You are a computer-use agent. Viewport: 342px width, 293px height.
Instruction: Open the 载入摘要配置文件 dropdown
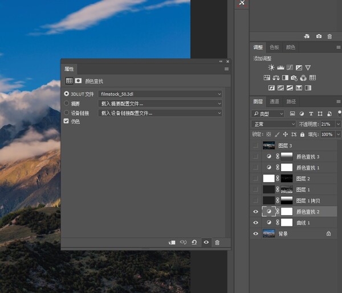pyautogui.click(x=160, y=104)
